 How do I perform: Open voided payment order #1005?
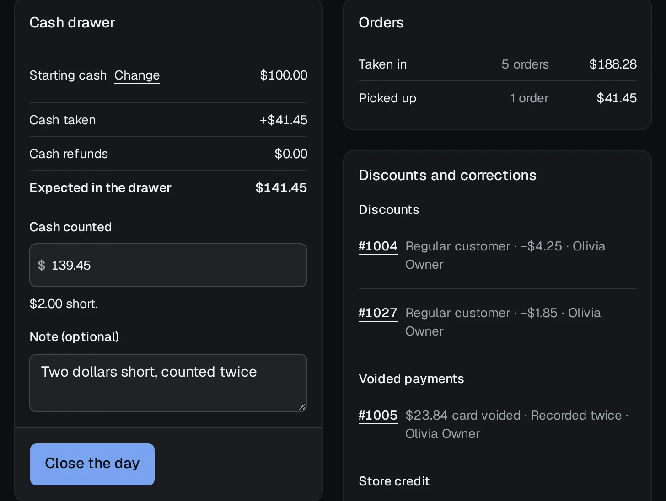click(x=378, y=416)
